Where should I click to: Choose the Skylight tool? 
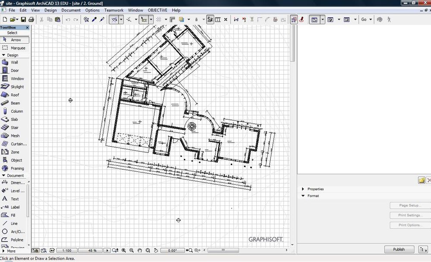tap(15, 87)
